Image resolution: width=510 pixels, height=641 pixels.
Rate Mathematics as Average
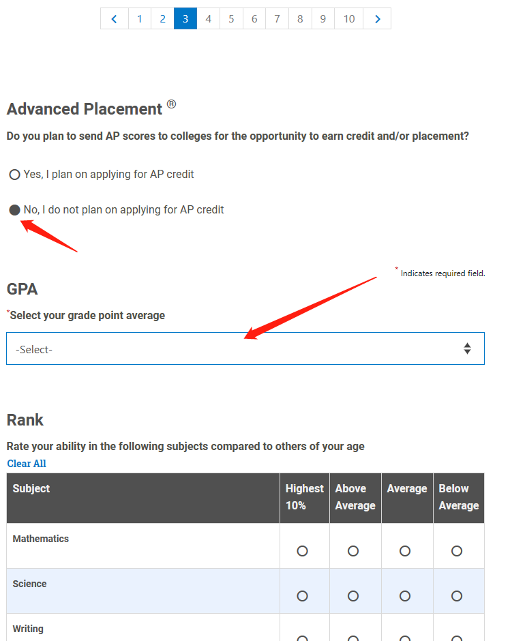point(405,551)
